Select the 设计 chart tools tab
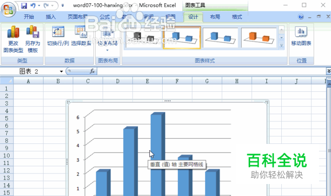The height and width of the screenshot is (196, 331). click(193, 17)
